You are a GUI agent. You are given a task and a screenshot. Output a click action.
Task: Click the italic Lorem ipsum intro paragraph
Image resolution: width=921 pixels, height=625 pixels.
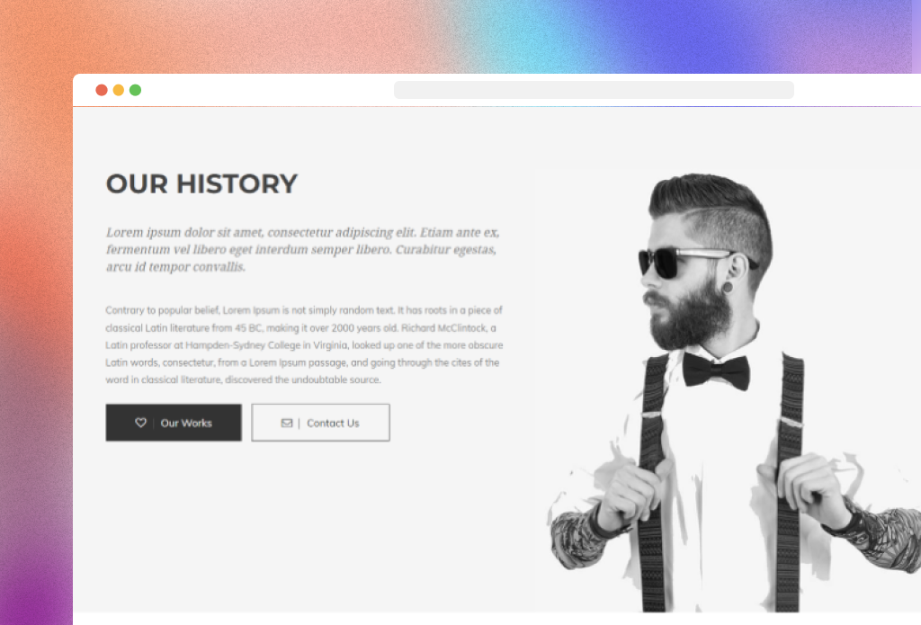pyautogui.click(x=303, y=249)
